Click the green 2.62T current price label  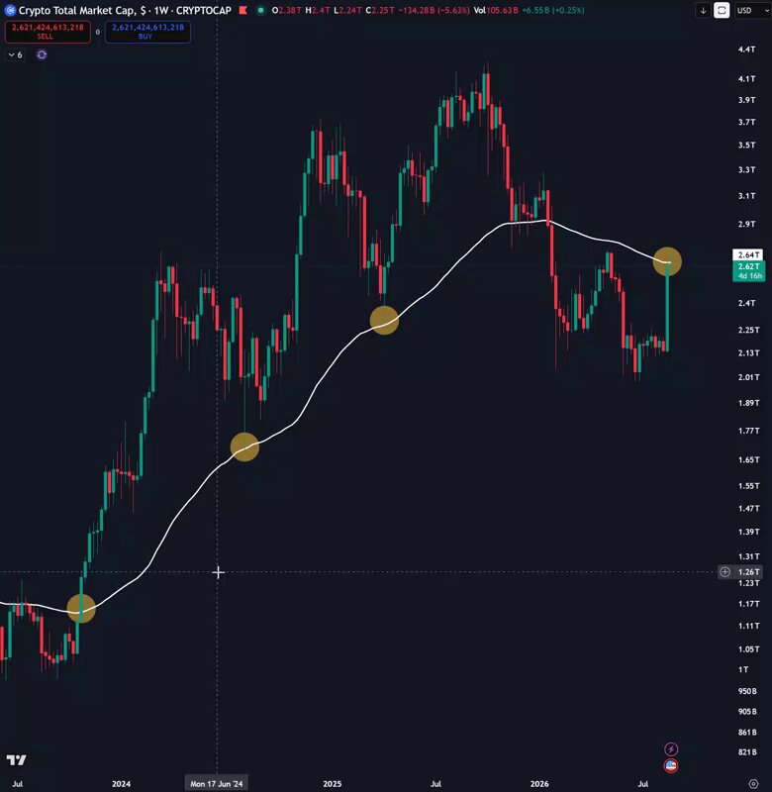coord(749,270)
